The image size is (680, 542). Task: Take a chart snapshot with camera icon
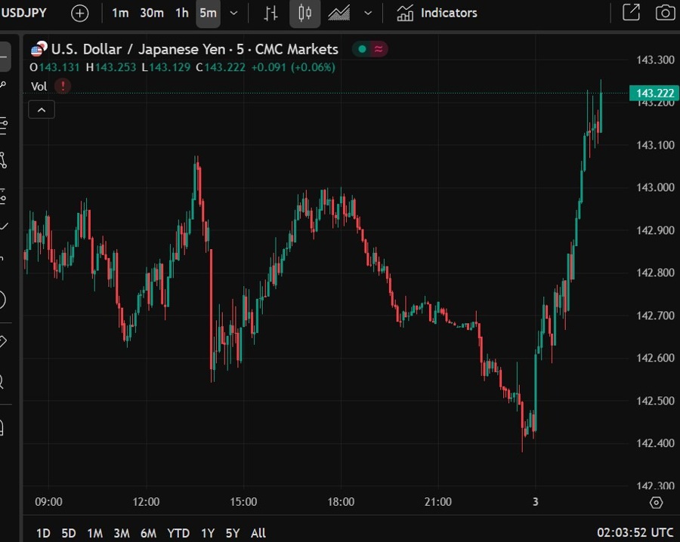[x=664, y=13]
